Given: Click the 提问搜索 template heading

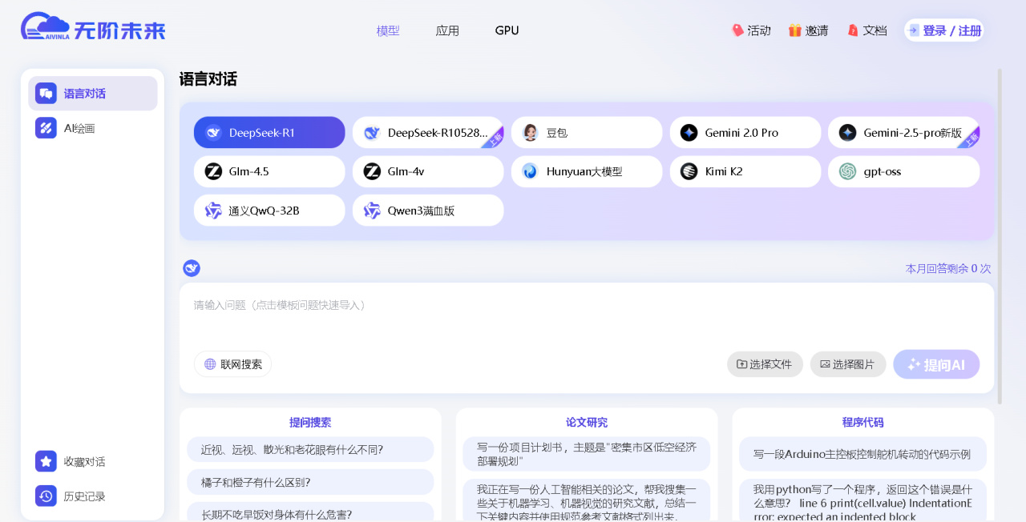Looking at the screenshot, I should (310, 422).
